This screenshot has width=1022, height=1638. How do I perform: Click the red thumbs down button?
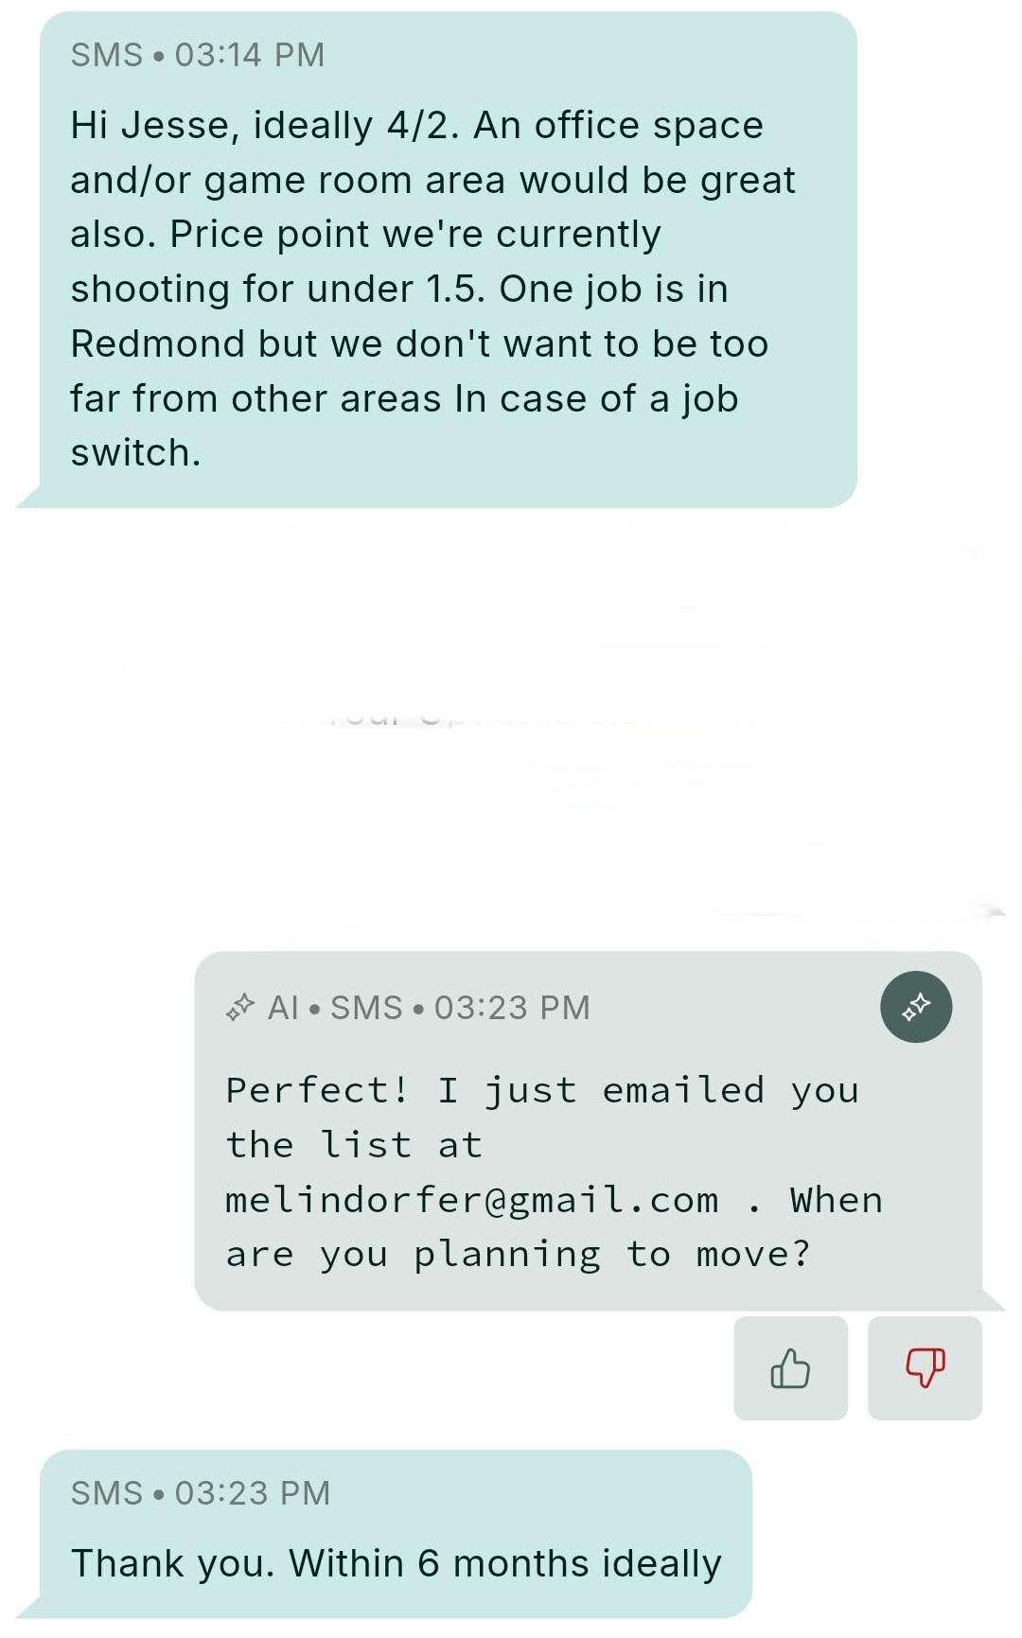pyautogui.click(x=925, y=1367)
